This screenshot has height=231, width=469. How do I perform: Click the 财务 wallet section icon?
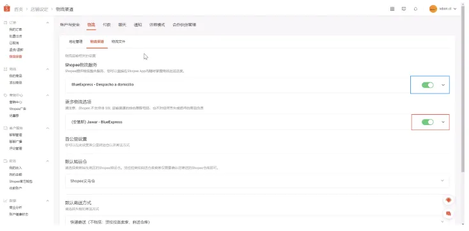(x=5, y=161)
